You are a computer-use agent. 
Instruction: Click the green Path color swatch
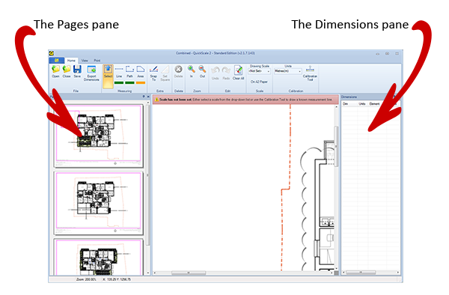[x=129, y=83]
